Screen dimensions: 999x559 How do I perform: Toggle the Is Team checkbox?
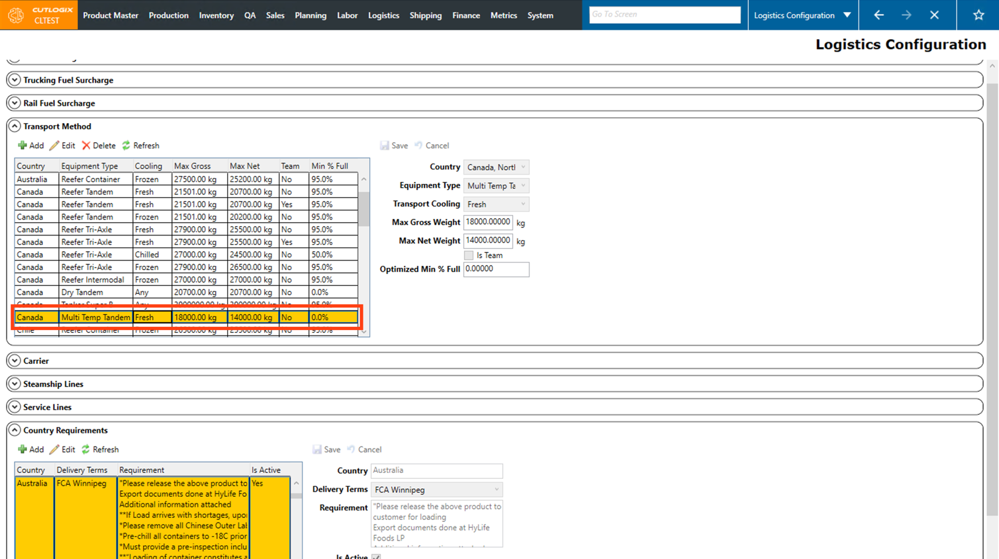pyautogui.click(x=469, y=255)
